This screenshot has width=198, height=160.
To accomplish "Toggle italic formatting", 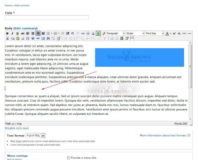I will [12, 33].
